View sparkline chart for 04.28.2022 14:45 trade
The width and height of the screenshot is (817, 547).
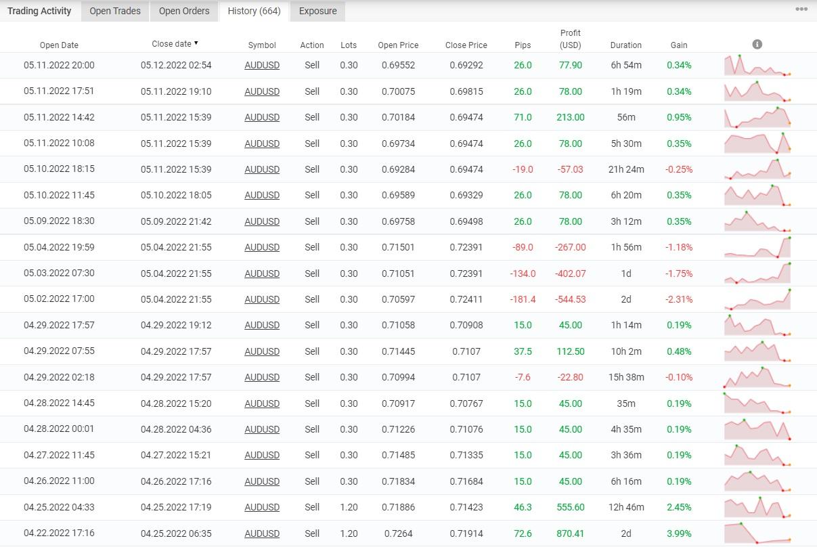757,403
